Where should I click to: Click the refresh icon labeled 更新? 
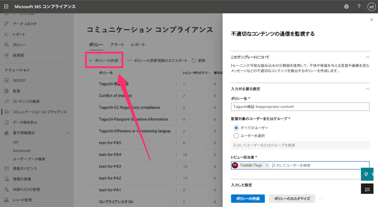[x=194, y=60]
